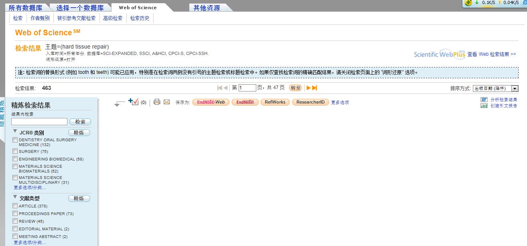
Task: Save to RefWorks button
Action: coord(275,102)
